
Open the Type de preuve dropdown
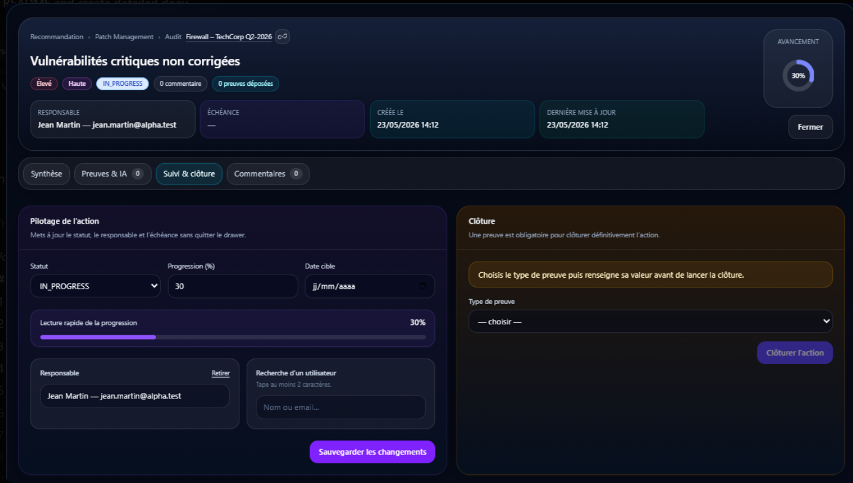(x=650, y=321)
